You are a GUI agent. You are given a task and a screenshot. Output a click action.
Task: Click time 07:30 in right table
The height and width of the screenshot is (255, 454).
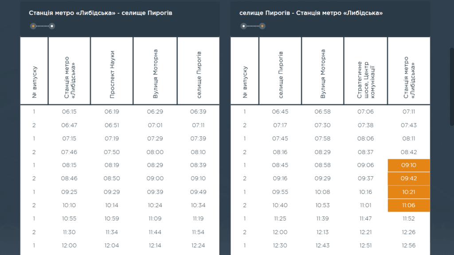click(x=323, y=125)
